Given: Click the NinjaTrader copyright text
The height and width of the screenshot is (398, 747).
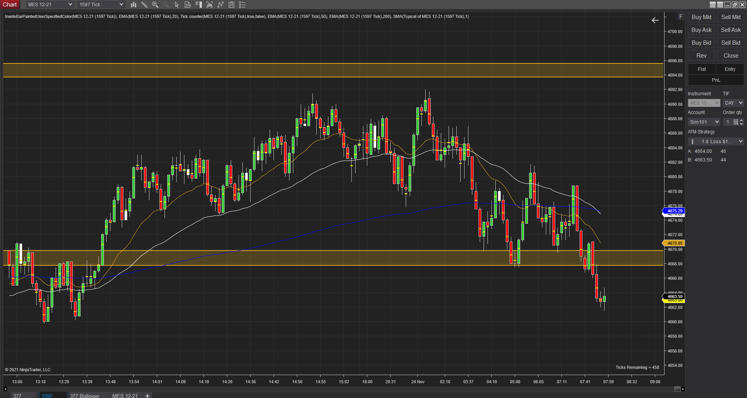Looking at the screenshot, I should 28,370.
